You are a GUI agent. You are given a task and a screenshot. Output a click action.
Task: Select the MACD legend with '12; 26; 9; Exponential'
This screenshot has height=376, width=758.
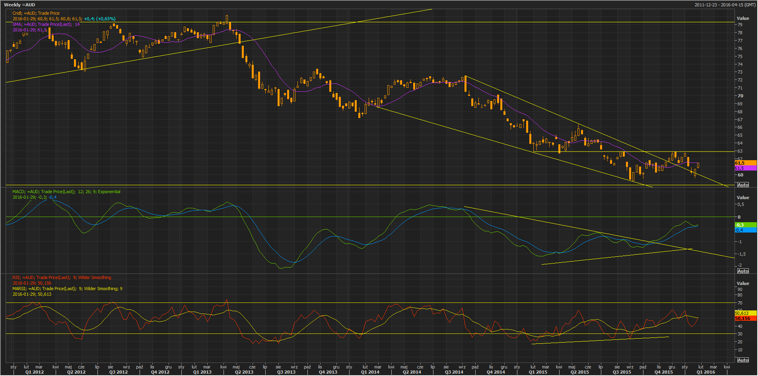click(x=66, y=192)
